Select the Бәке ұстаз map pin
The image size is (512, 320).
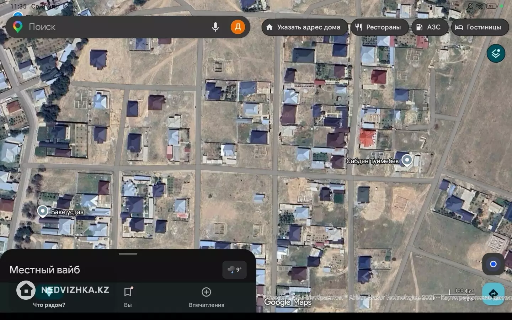pos(43,211)
